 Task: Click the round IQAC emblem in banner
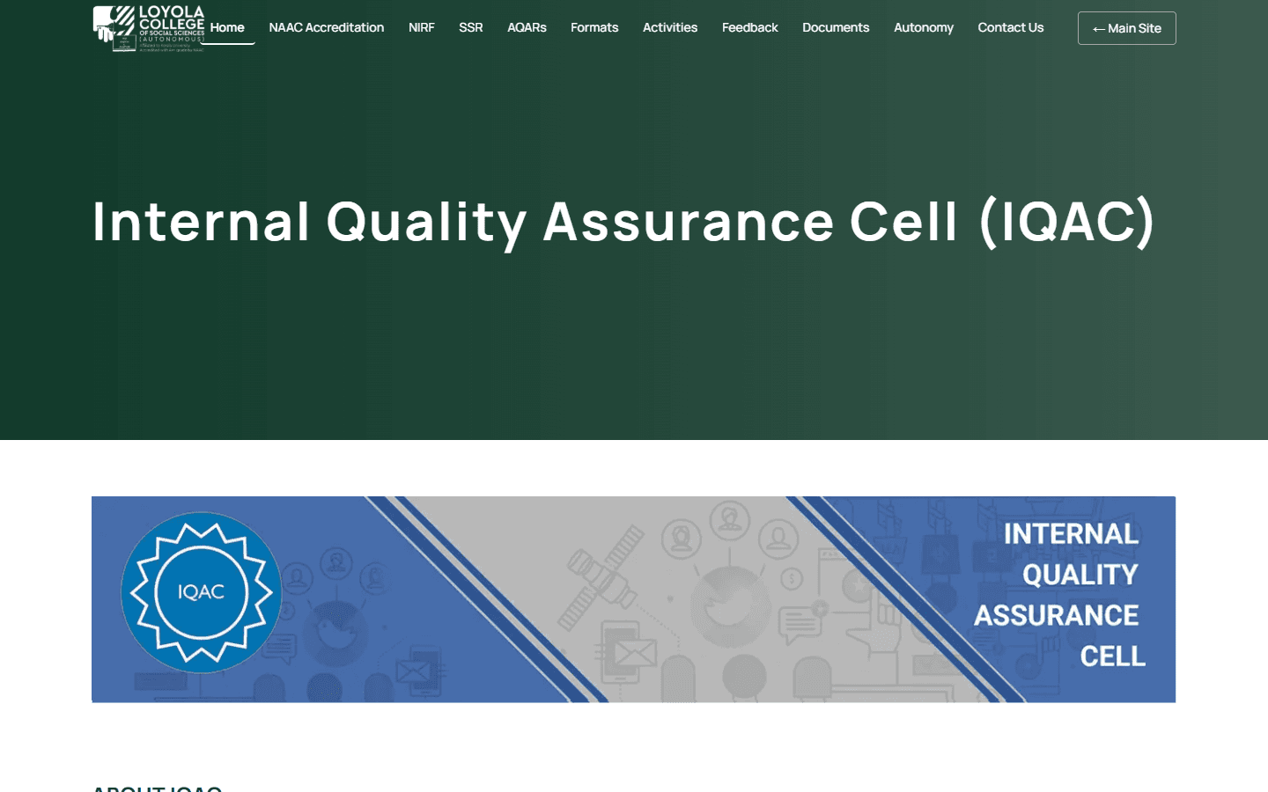(202, 592)
